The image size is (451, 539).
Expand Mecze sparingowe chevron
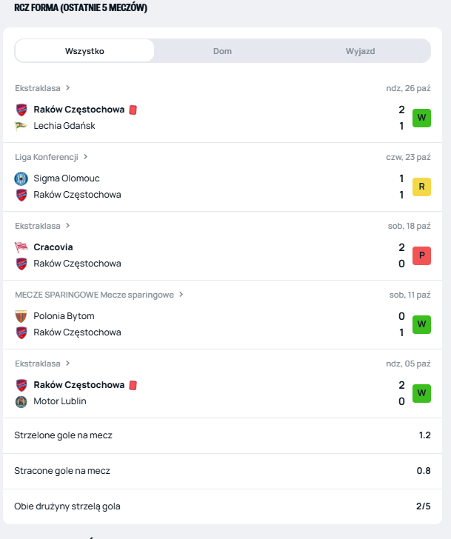coord(181,295)
